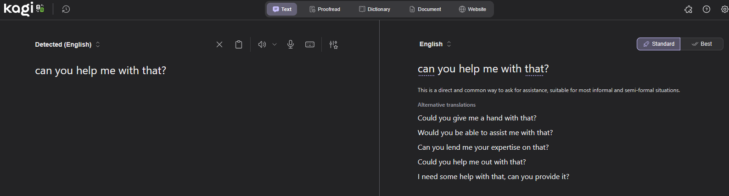Clear the source text with X icon

coord(219,44)
